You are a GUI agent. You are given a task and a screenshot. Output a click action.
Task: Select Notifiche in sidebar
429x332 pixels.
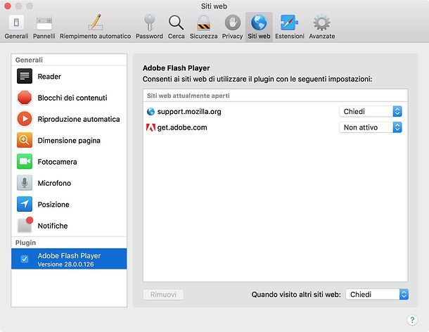pyautogui.click(x=69, y=226)
